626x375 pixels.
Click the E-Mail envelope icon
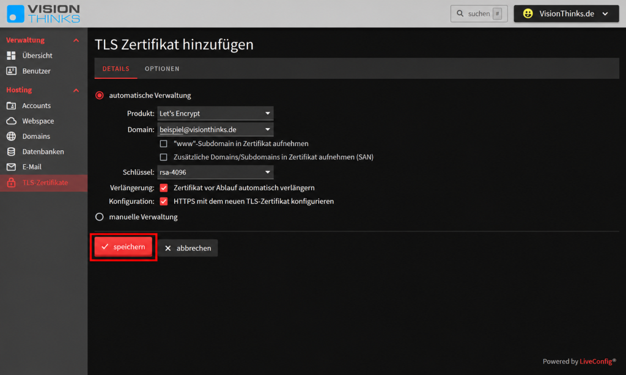[x=11, y=167]
